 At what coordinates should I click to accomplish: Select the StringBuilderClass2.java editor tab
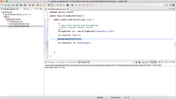pyautogui.click(x=57, y=9)
